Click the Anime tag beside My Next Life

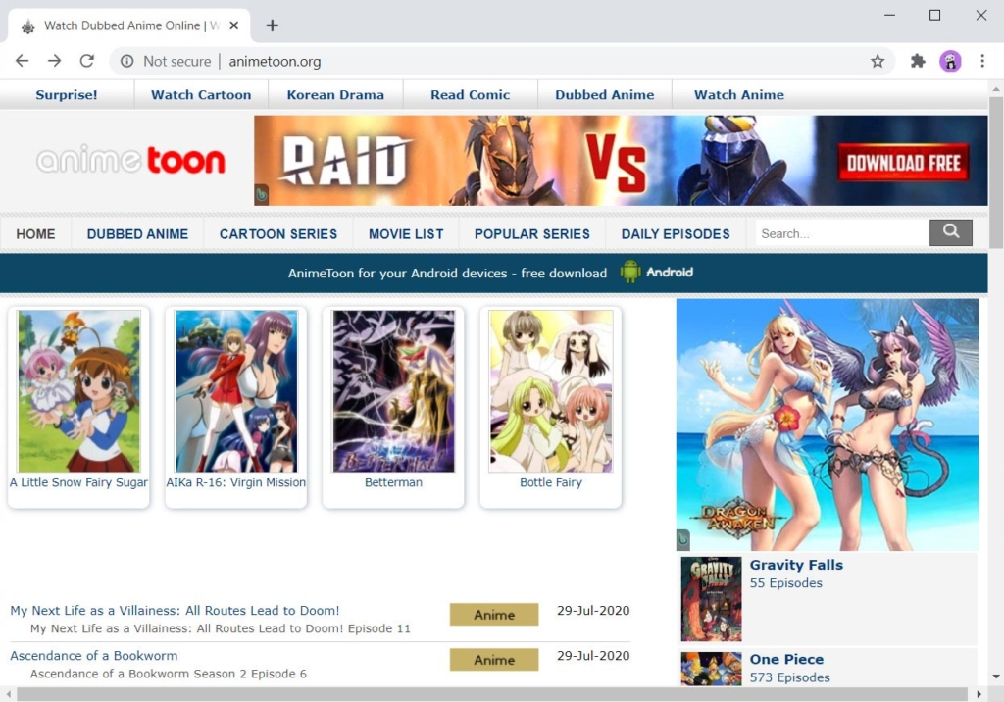click(x=494, y=614)
